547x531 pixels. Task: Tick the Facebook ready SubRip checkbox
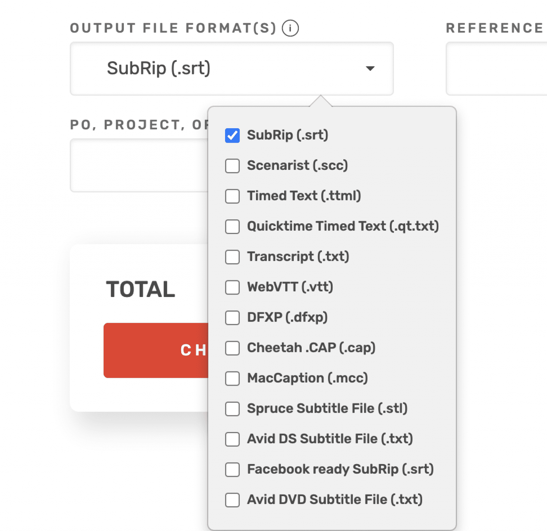point(232,469)
